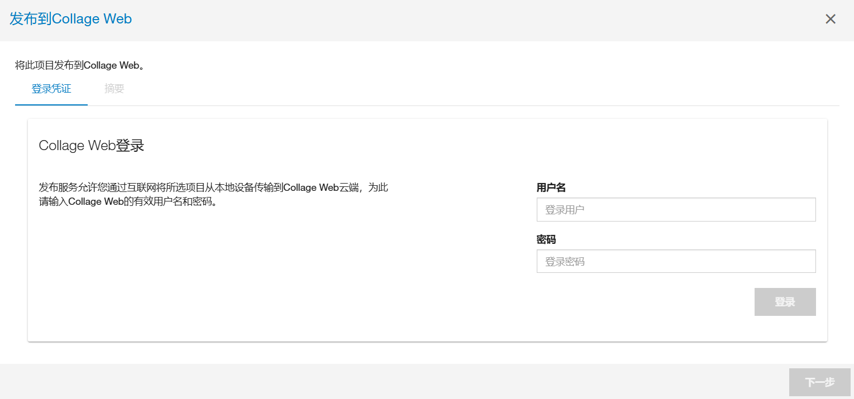
Task: Close the 发布到Collage Web dialog
Action: point(831,19)
